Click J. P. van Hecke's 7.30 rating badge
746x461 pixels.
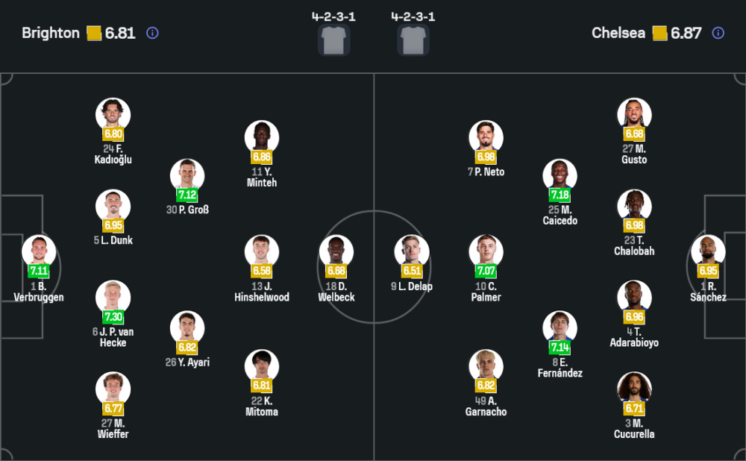click(x=113, y=316)
